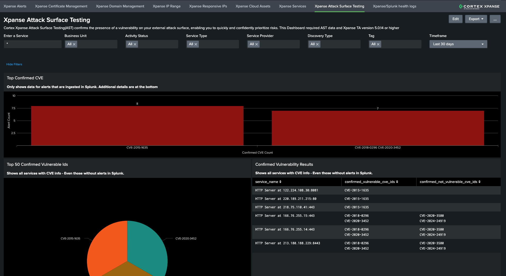
Task: Open the Timeframe Last 30 days dropdown
Action: point(458,44)
